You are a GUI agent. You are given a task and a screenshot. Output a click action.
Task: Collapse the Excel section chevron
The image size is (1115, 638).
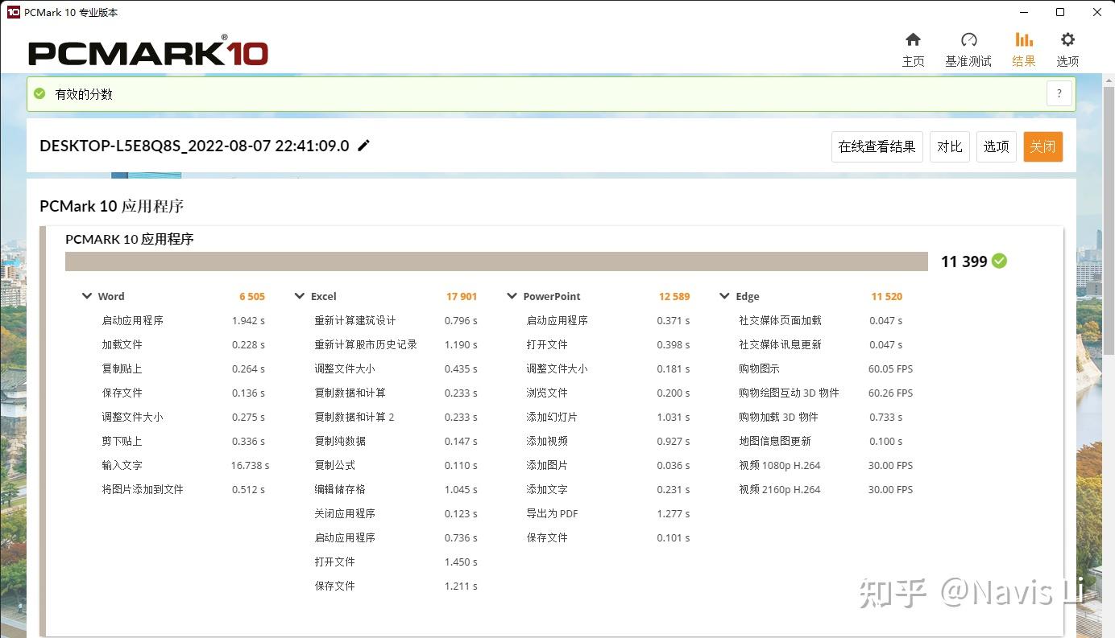pos(300,296)
